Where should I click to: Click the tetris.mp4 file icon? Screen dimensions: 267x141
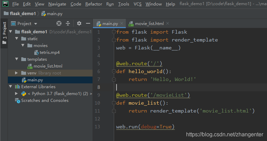point(36,52)
